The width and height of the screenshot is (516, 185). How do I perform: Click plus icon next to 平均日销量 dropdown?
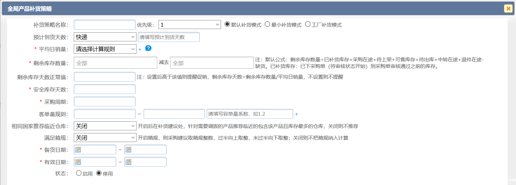point(140,49)
